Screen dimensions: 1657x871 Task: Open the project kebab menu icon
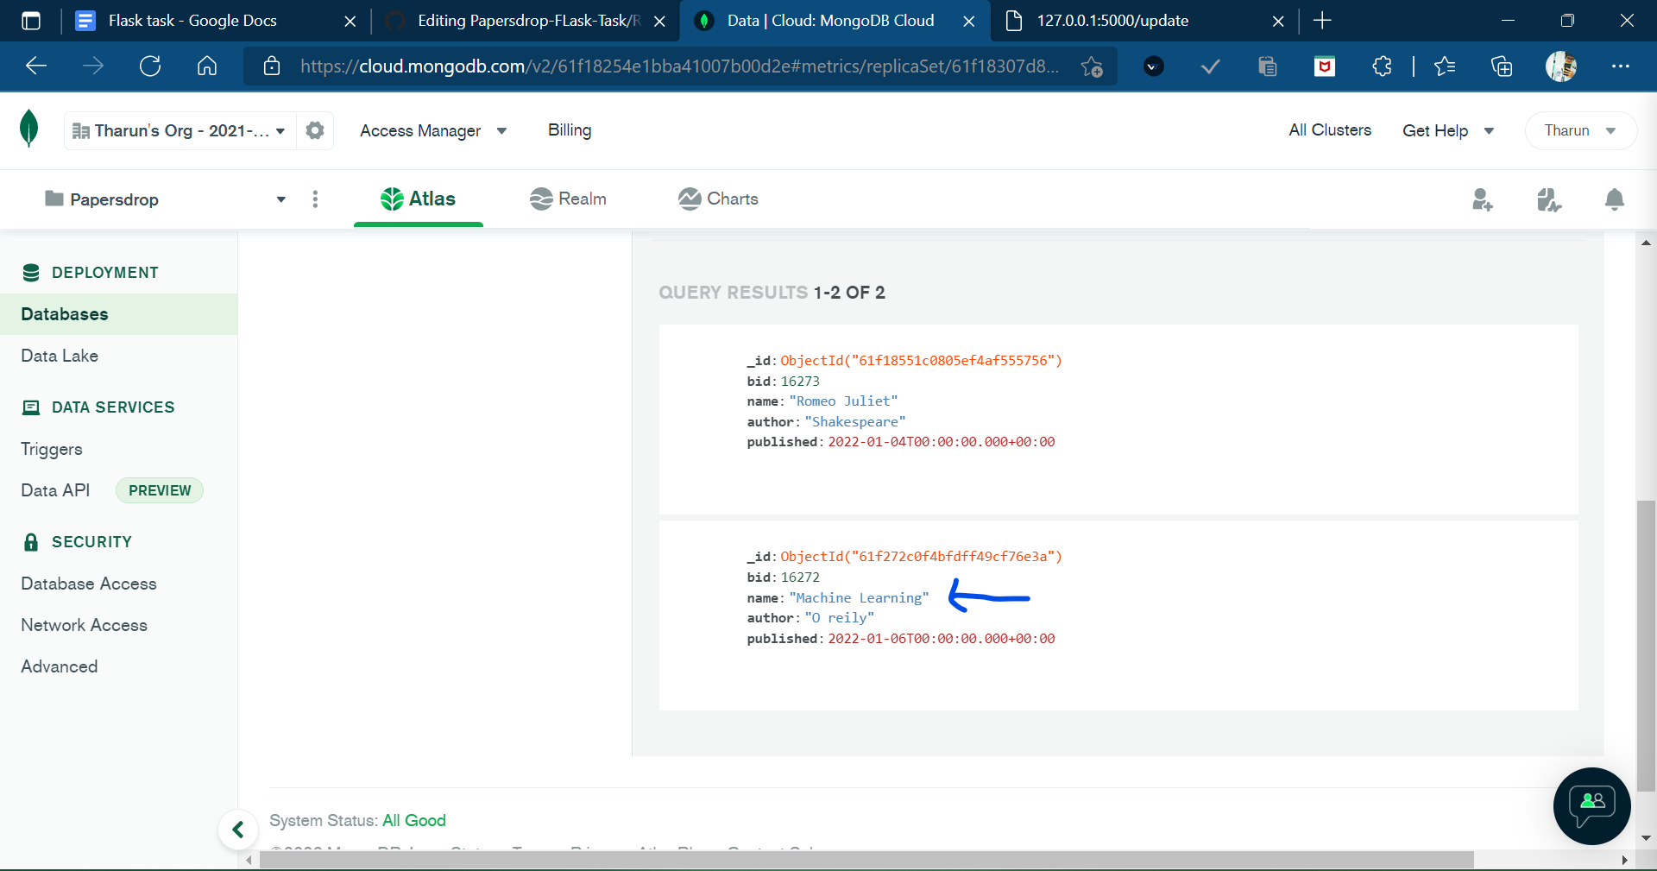315,199
